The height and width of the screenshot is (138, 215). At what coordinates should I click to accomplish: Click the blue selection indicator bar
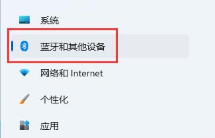coord(12,46)
